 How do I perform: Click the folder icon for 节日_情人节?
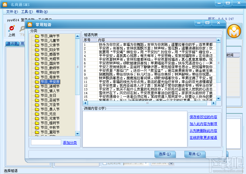click(x=37, y=91)
